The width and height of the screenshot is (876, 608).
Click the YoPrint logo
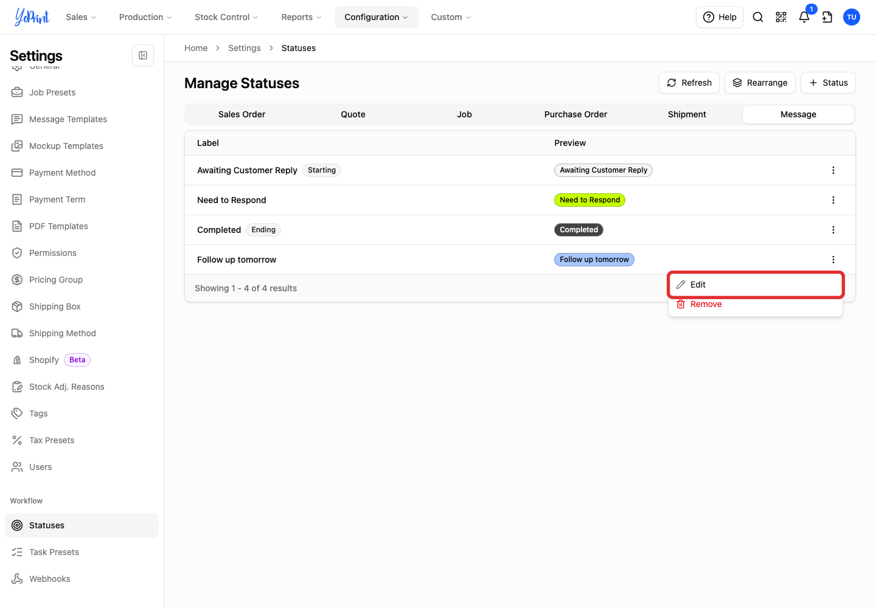coord(32,17)
